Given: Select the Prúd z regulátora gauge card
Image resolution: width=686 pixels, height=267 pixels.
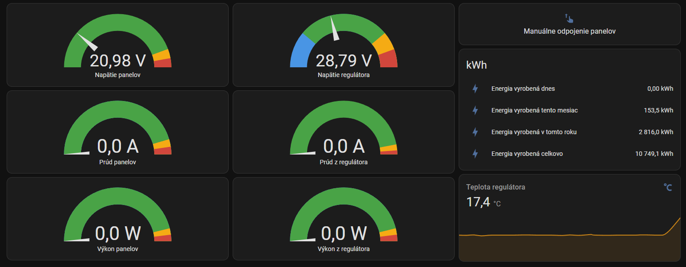Looking at the screenshot, I should (x=343, y=132).
